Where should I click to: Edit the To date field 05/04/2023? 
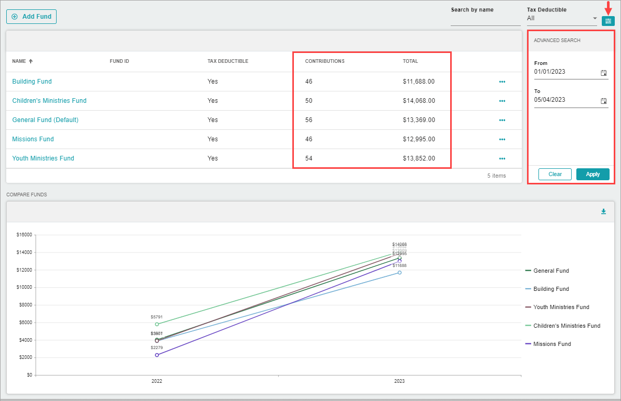click(x=566, y=100)
